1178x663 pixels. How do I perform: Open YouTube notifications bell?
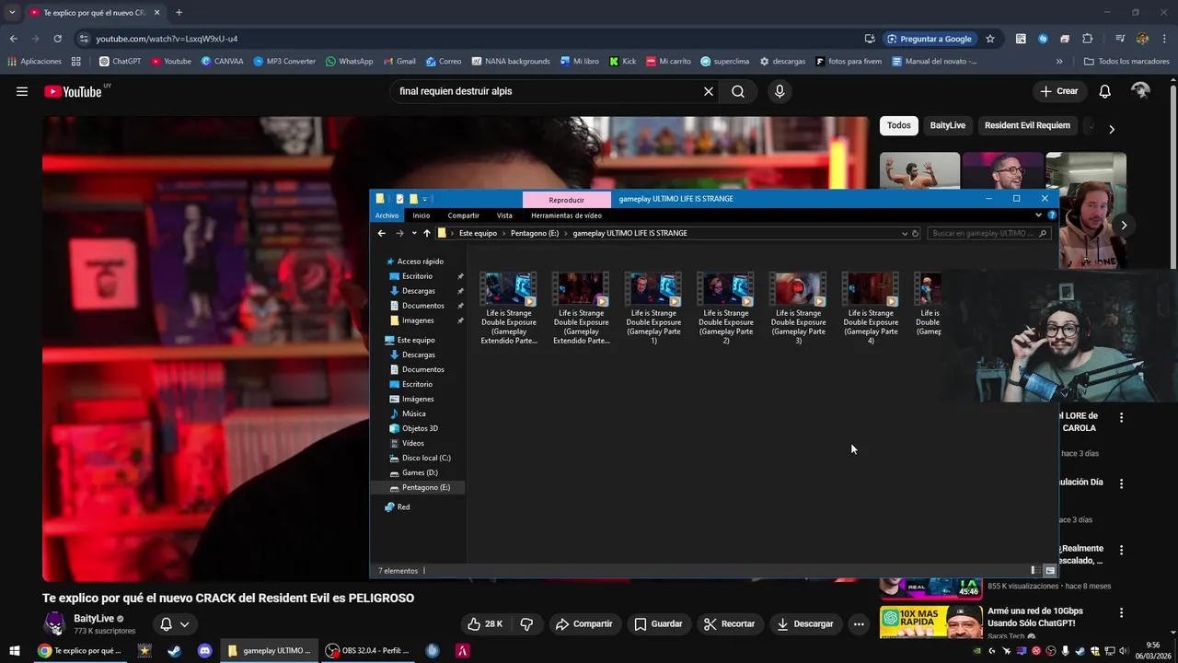click(x=1104, y=91)
